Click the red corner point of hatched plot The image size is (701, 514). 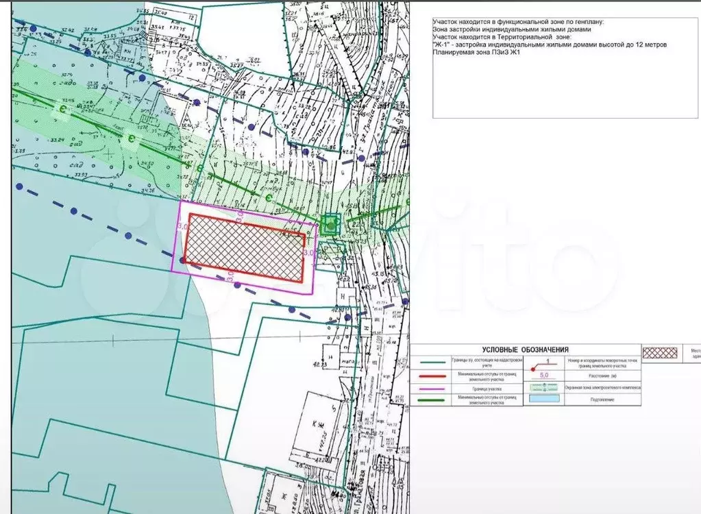[182, 260]
